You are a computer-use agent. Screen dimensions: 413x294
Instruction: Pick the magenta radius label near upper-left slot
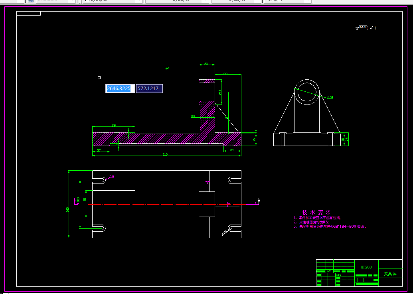click(x=111, y=177)
